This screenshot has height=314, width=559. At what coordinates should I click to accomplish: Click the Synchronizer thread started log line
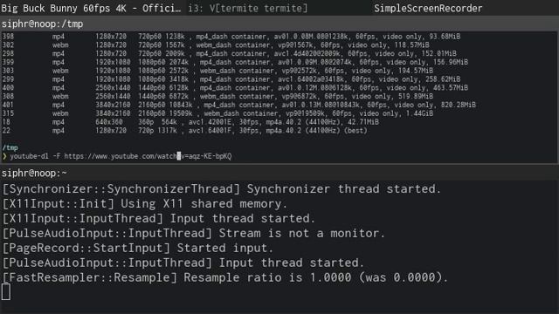222,189
